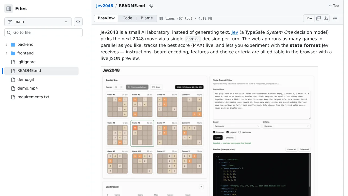Copy raw file contents icon

click(x=318, y=18)
